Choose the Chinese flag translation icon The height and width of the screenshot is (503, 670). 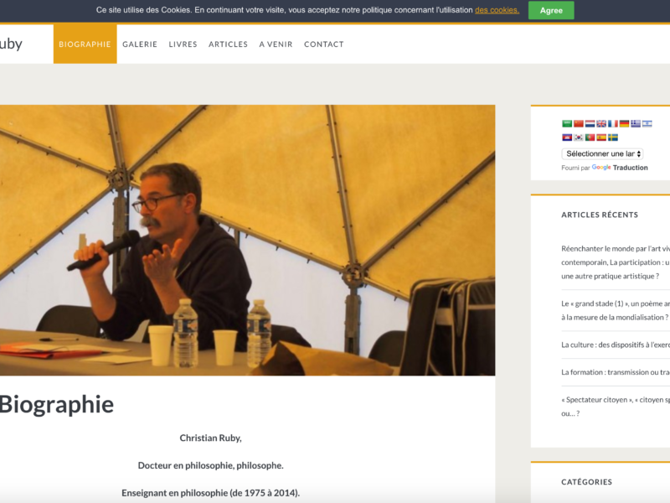(x=578, y=123)
